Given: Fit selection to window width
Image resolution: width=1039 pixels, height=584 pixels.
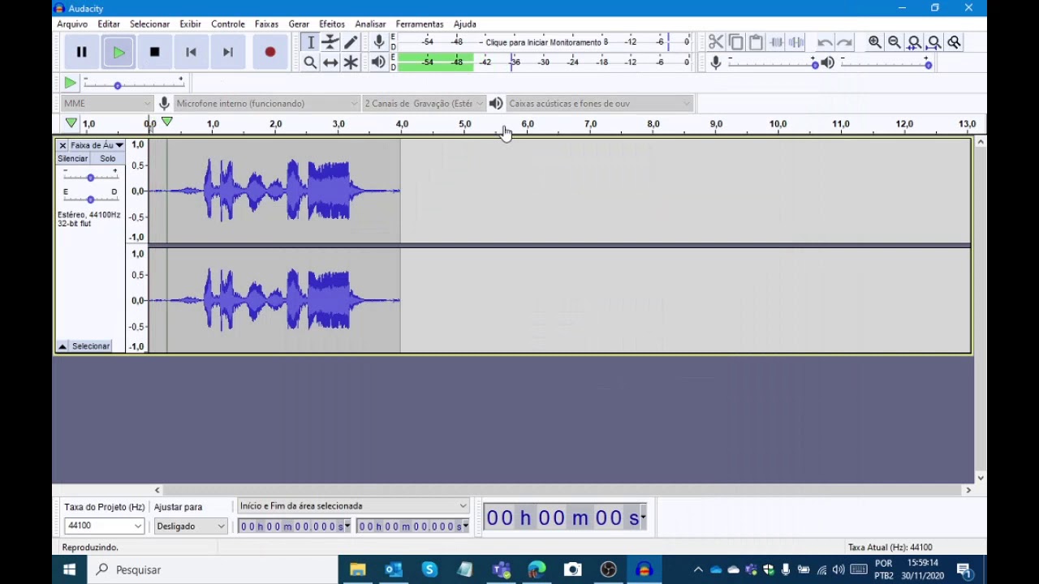Looking at the screenshot, I should [x=915, y=42].
